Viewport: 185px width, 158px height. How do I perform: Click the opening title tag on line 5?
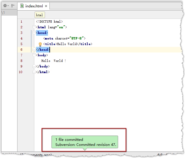click(50, 44)
